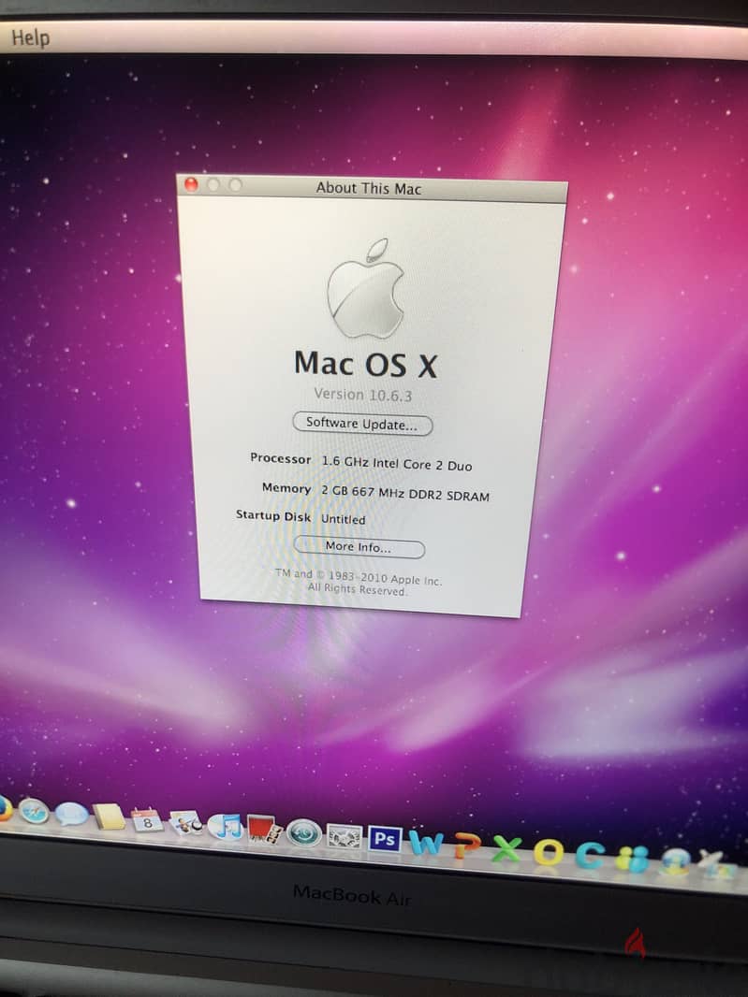Click the 2 GB 667 MHz DDR2 SDRAM text
The image size is (748, 997).
pyautogui.click(x=404, y=494)
